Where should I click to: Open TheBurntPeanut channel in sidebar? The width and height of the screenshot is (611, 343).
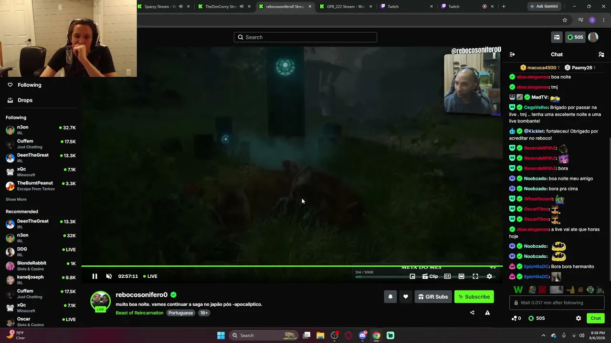[x=41, y=185]
